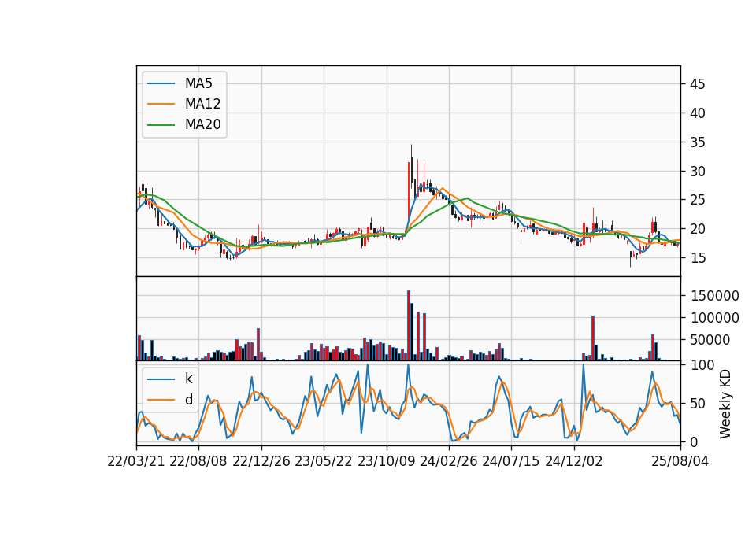Click the orange d legend line sample

[x=161, y=400]
